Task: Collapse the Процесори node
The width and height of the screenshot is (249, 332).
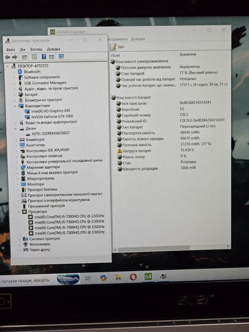Action: point(18,212)
